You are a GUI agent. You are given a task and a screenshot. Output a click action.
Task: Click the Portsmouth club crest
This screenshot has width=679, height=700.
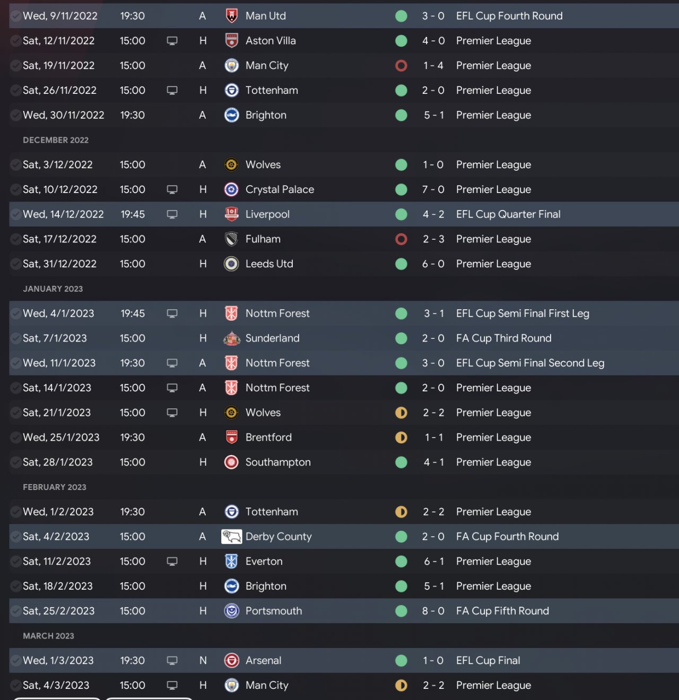pos(232,611)
